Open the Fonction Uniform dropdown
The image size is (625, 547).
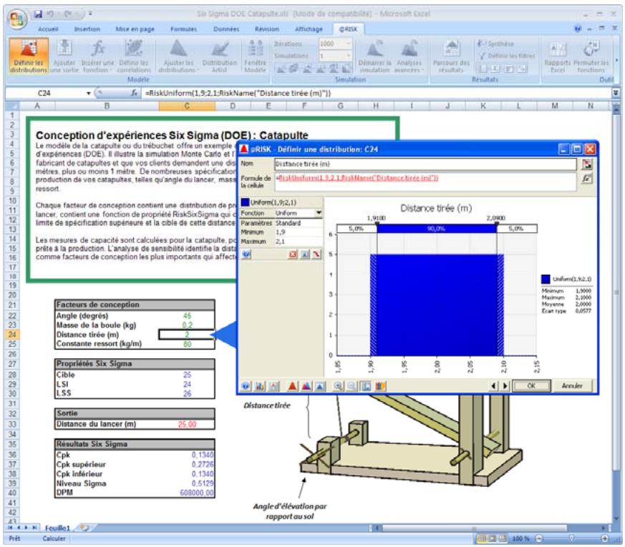319,213
